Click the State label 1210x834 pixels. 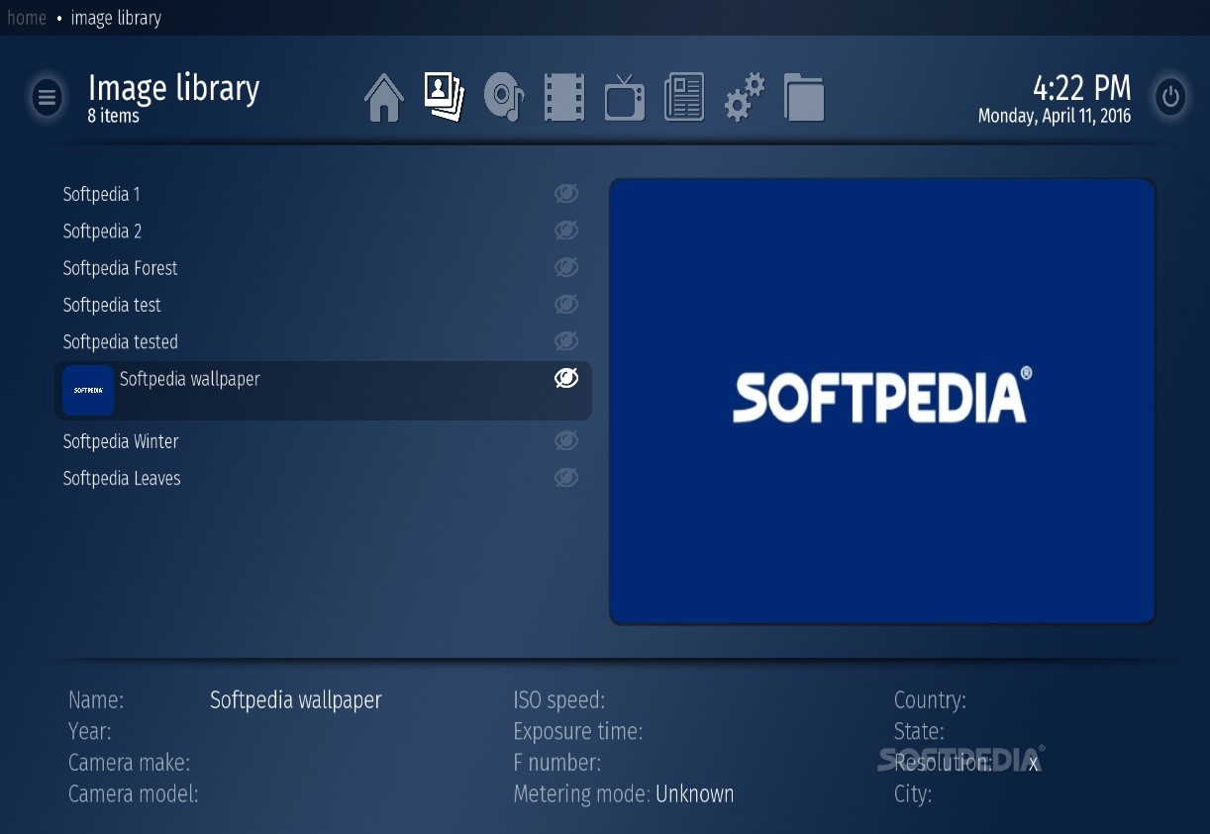pos(919,732)
